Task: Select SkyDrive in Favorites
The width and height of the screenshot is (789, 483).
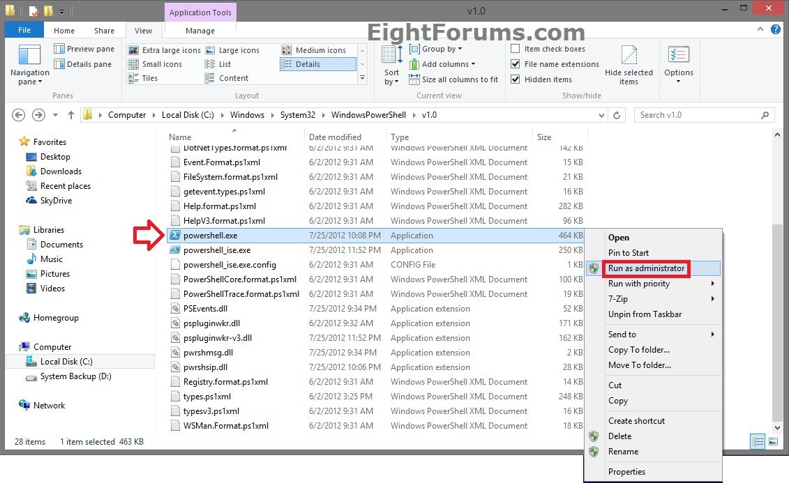Action: point(50,201)
